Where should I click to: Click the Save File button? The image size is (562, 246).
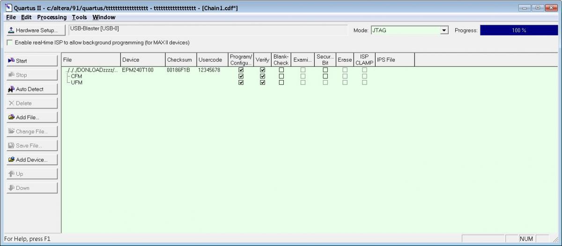coord(32,145)
